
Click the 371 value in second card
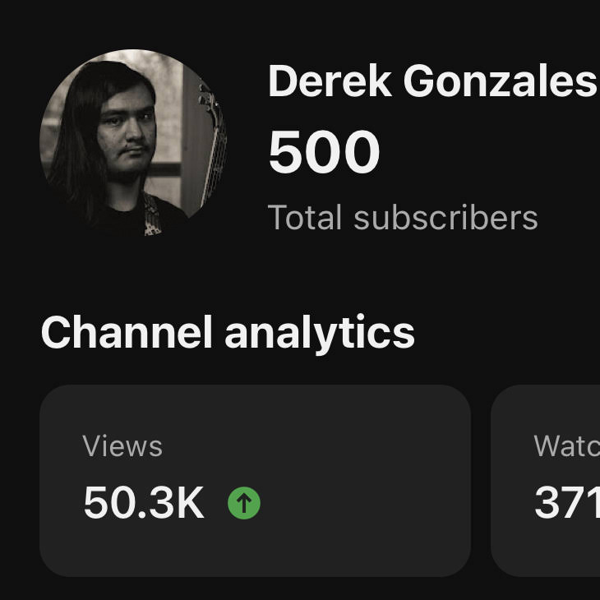coord(567,503)
